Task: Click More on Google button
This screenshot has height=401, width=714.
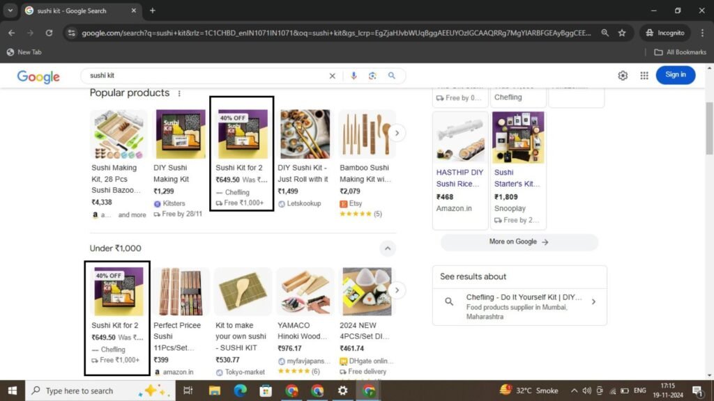Action: (519, 242)
